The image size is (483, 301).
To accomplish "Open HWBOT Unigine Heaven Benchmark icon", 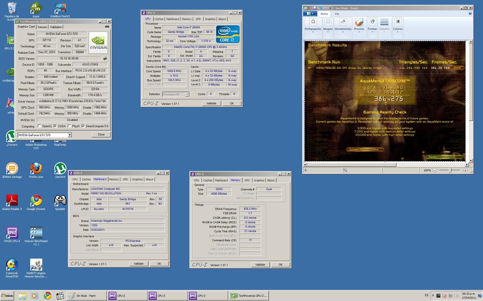I will pyautogui.click(x=36, y=268).
